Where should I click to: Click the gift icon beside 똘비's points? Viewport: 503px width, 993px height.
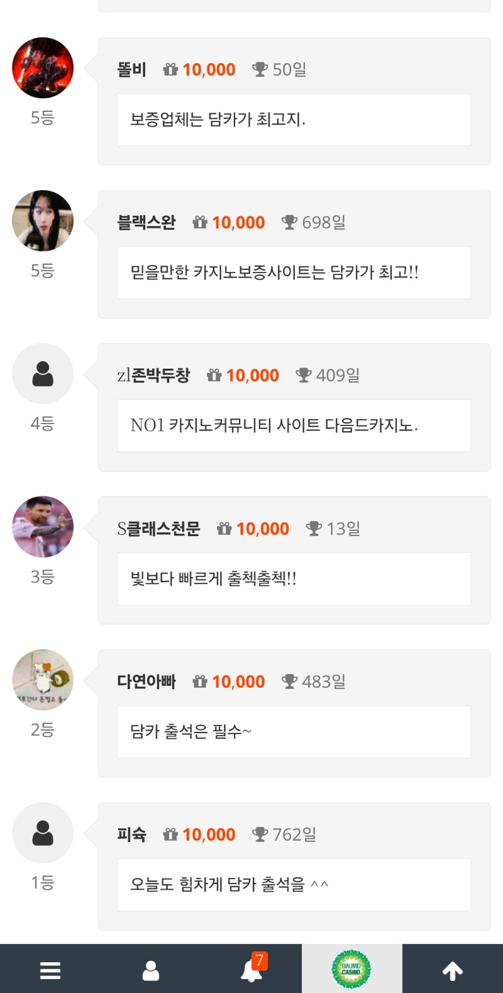click(x=170, y=69)
